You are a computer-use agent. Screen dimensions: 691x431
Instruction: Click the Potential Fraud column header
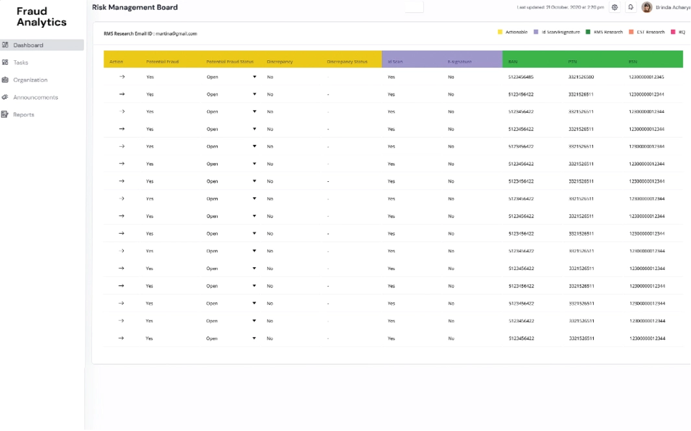coord(162,62)
